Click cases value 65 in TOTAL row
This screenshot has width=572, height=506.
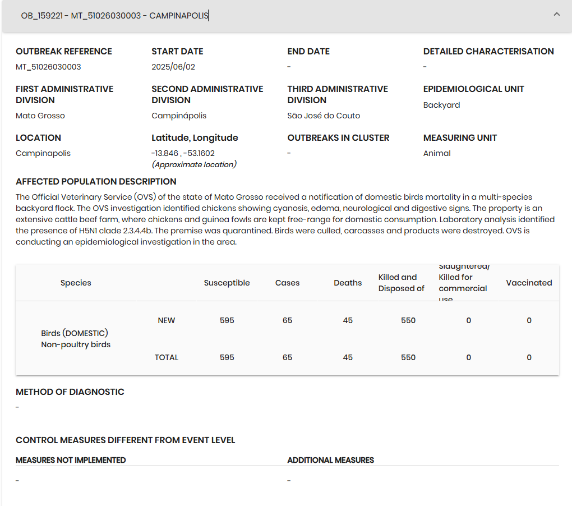pos(287,357)
